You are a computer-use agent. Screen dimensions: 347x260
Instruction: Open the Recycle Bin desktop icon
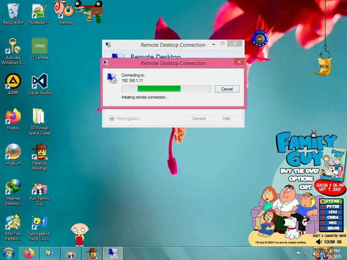13,13
